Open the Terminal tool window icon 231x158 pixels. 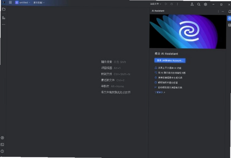click(2, 145)
